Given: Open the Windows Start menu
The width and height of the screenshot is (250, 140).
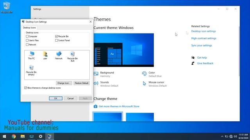Looking at the screenshot, I should (4, 136).
